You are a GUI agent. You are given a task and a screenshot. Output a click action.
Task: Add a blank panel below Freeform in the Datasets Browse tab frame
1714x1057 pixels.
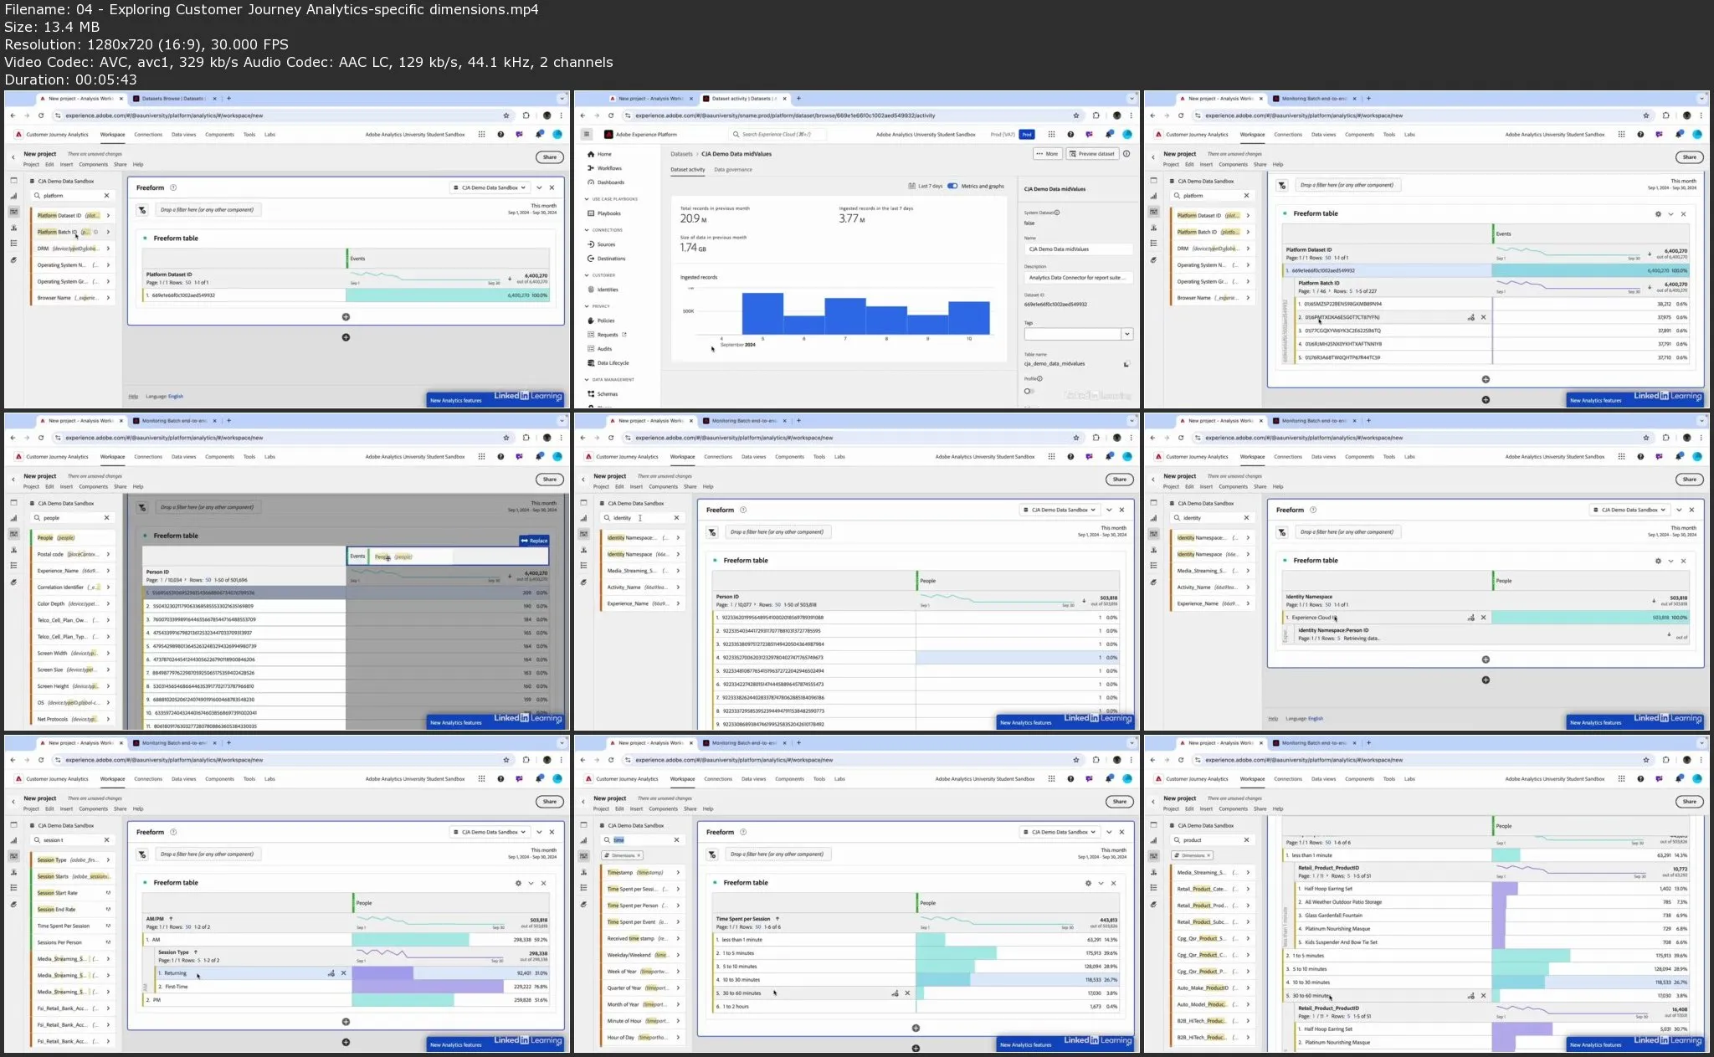click(346, 337)
